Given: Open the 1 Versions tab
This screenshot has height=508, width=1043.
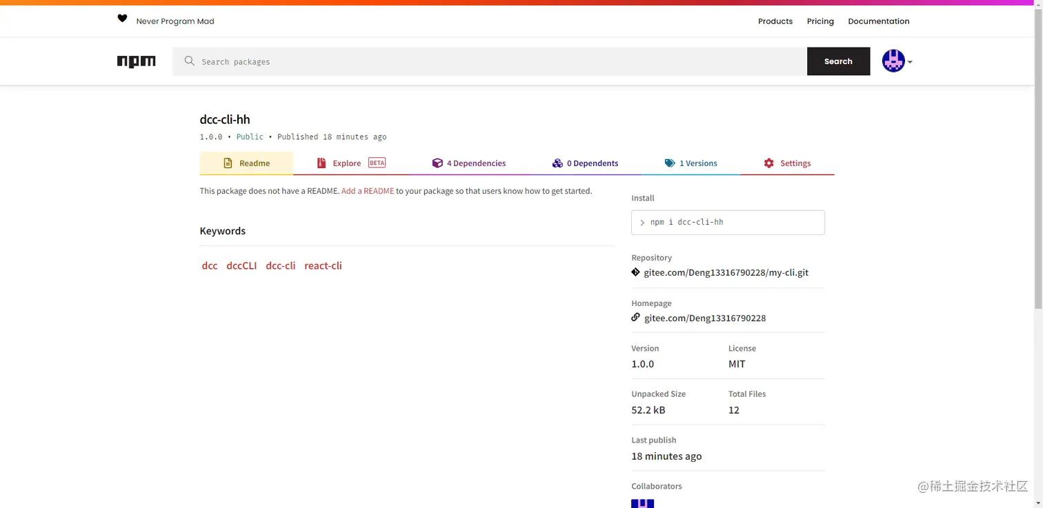Looking at the screenshot, I should click(x=691, y=163).
